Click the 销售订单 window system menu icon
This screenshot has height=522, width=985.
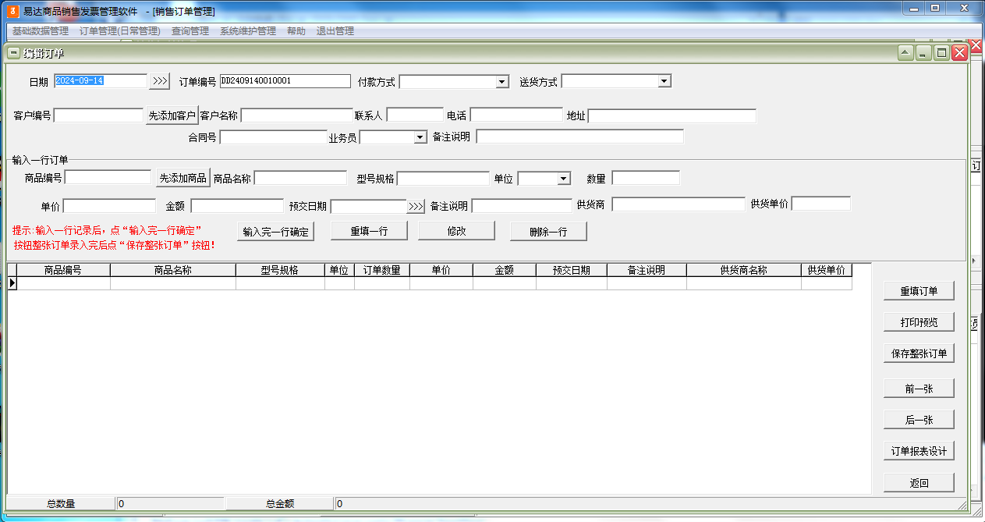coord(13,53)
